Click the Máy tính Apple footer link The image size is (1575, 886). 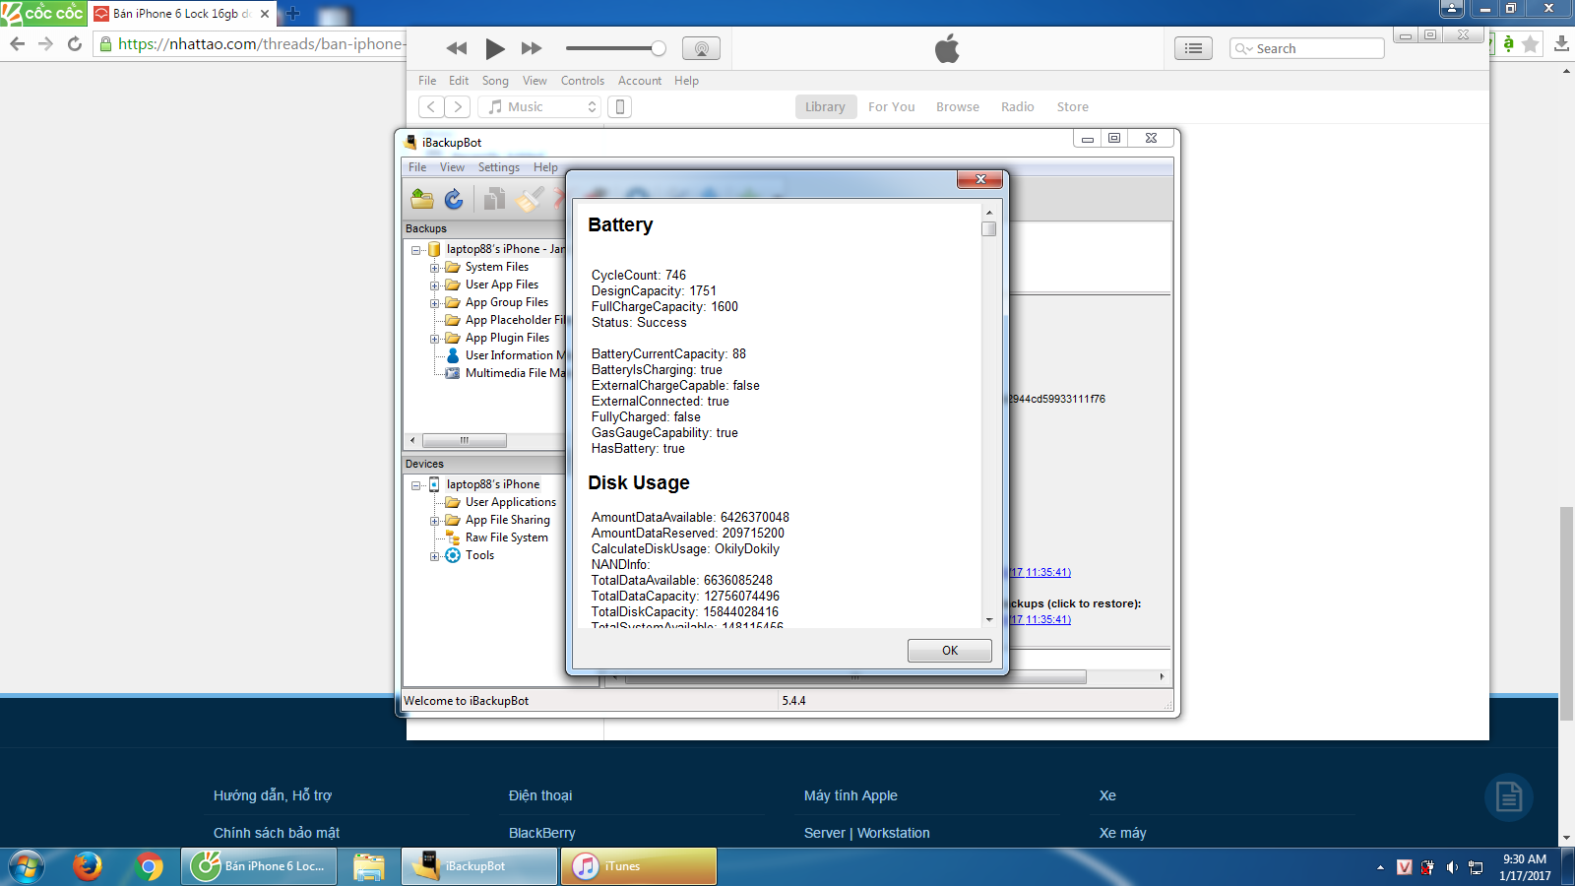(x=850, y=795)
